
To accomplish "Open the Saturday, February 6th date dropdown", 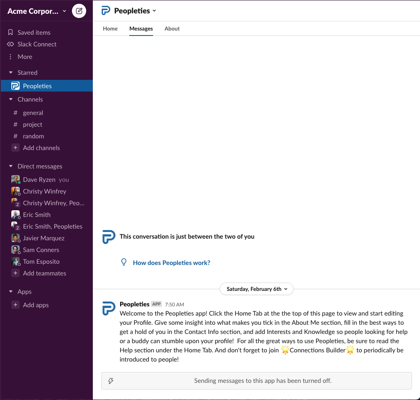I will (x=256, y=289).
